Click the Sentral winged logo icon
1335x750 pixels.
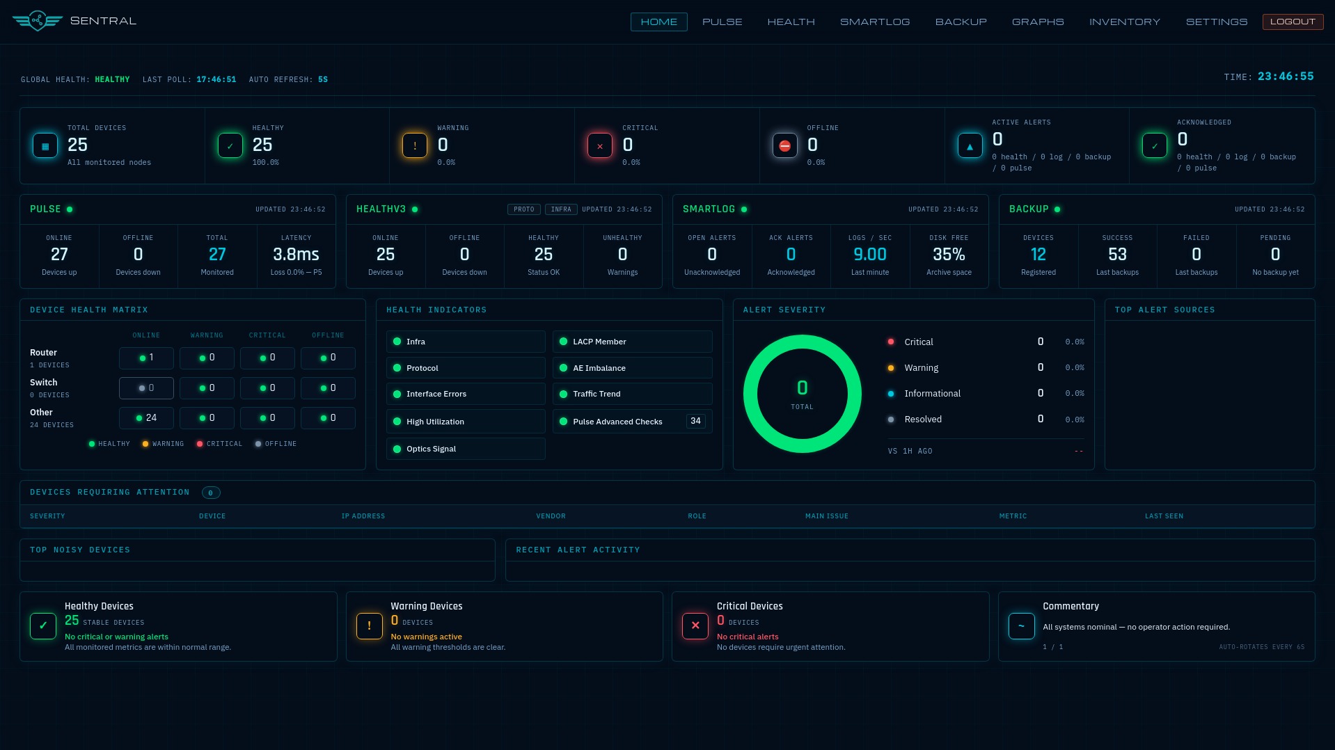pos(38,21)
